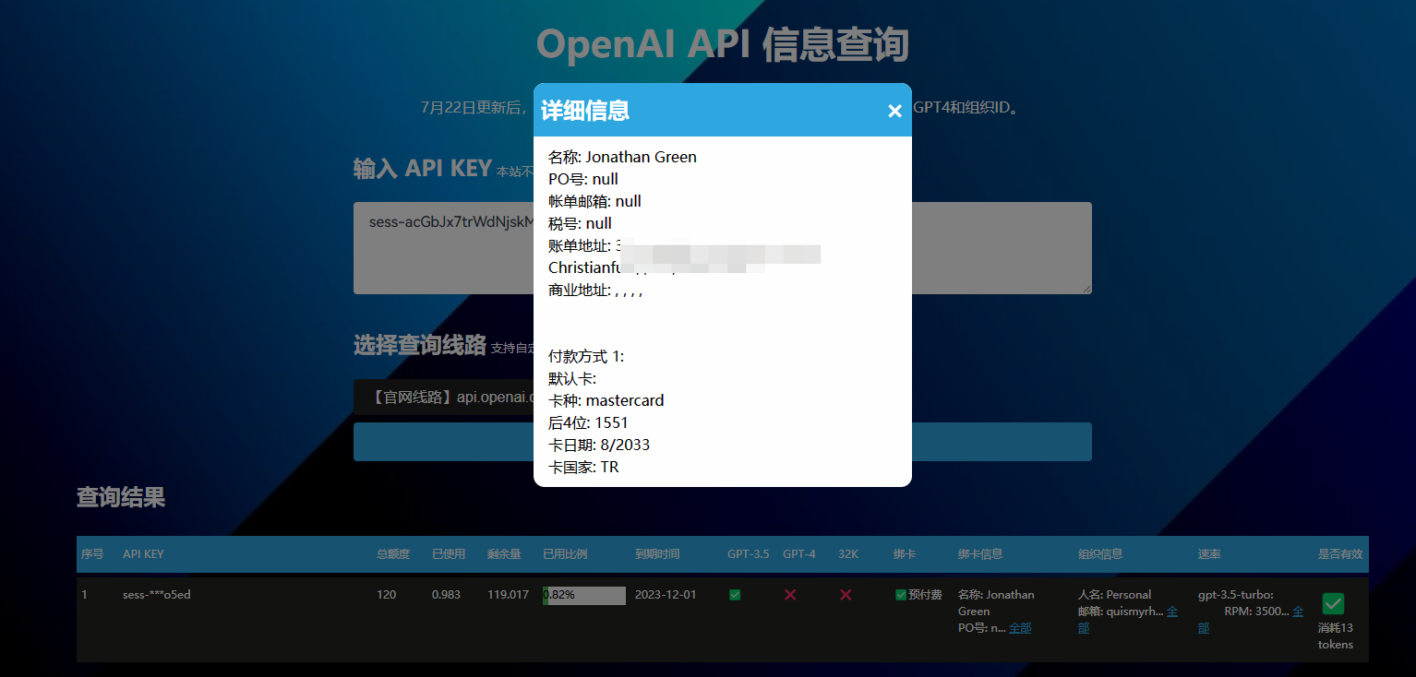Viewport: 1416px width, 677px height.
Task: Click the 预付费 green checkbox icon
Action: pyautogui.click(x=901, y=595)
